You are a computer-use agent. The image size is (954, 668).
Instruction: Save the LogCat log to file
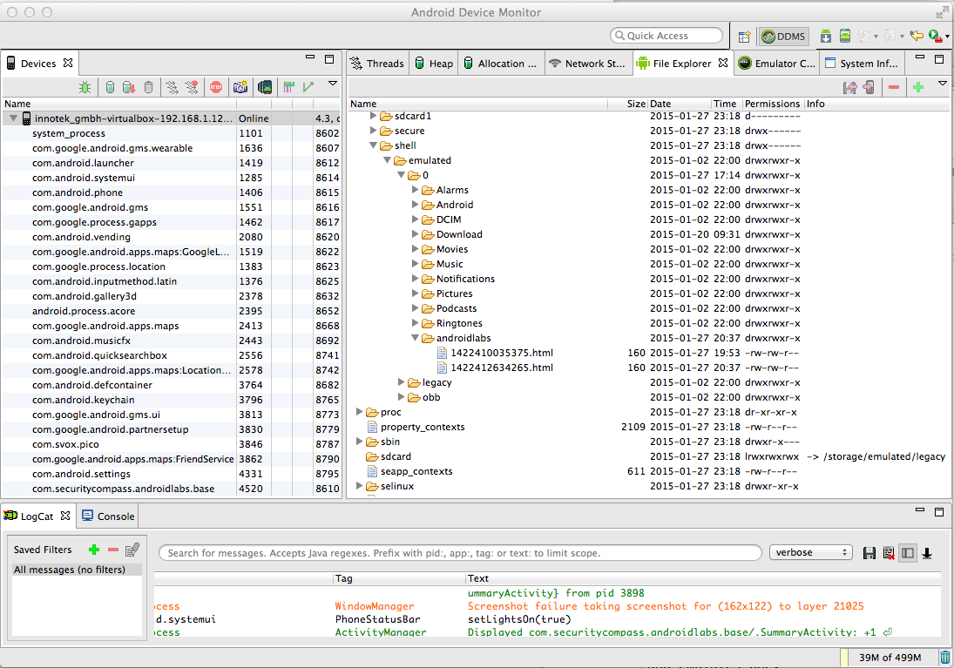[869, 553]
